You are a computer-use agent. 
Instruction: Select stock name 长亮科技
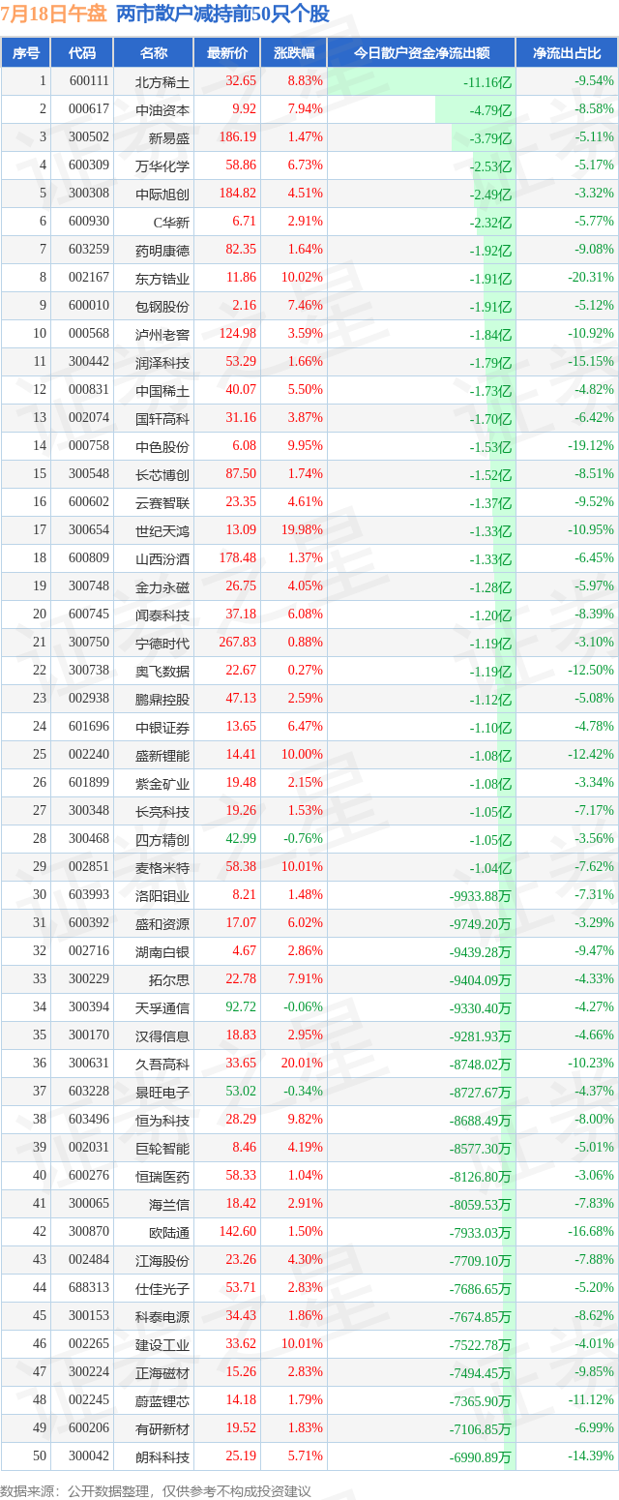[162, 812]
